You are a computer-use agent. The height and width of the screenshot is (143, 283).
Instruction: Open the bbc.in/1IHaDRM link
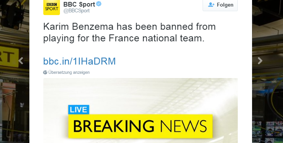tap(79, 61)
